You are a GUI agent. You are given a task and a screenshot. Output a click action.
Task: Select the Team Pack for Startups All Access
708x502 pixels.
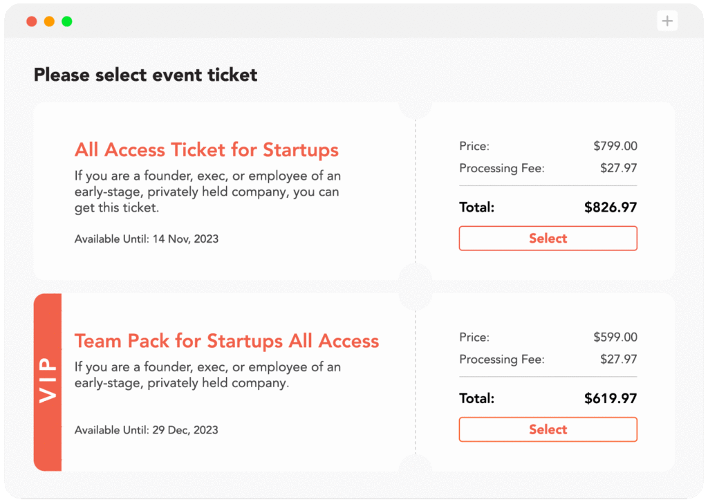[x=548, y=429]
